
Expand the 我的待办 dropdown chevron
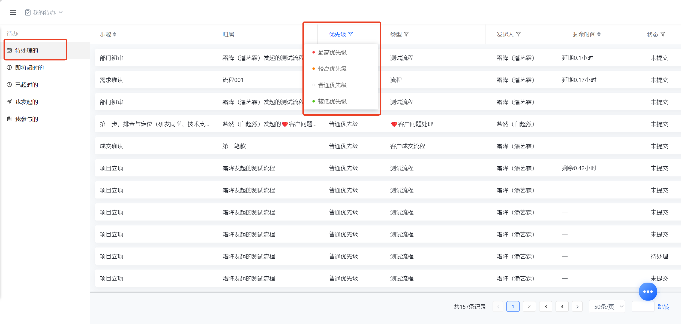pos(61,12)
